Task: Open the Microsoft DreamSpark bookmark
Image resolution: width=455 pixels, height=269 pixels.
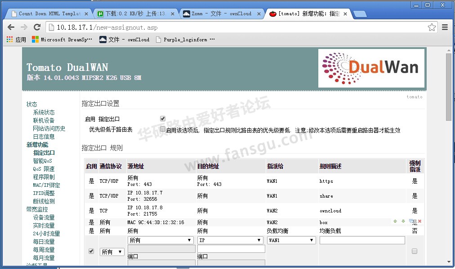Action: [x=62, y=40]
